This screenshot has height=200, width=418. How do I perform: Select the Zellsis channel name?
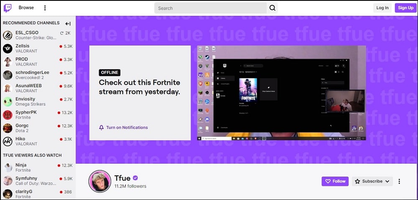click(x=23, y=46)
